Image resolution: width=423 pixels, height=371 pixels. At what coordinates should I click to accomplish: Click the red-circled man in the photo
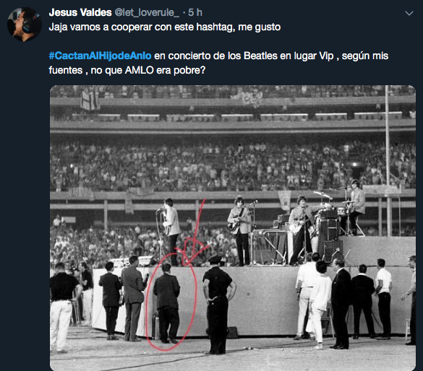pos(167,303)
